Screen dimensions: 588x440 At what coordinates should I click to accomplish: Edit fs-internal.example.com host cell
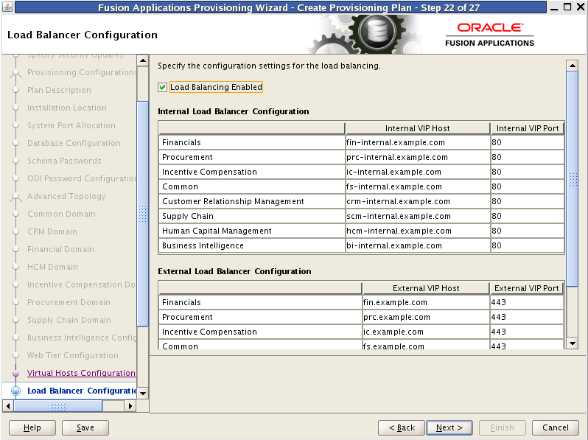point(418,186)
